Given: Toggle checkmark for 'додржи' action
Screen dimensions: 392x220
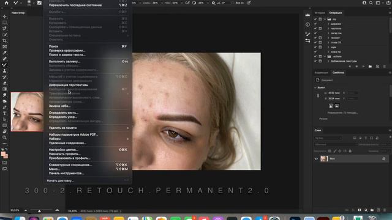Looking at the screenshot, I should pyautogui.click(x=315, y=24).
